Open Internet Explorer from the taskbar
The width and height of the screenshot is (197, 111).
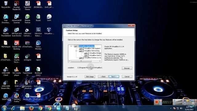(13, 108)
